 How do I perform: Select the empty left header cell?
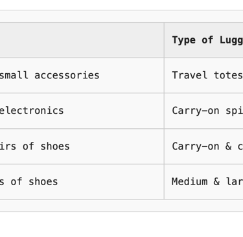(82, 40)
